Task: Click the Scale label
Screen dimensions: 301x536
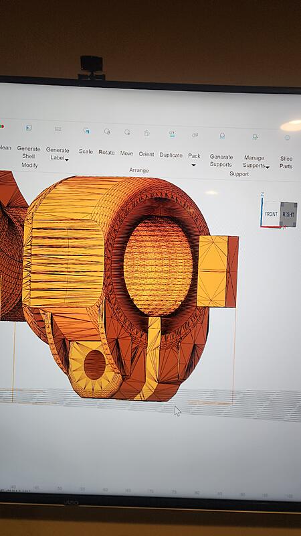Action: (x=86, y=151)
